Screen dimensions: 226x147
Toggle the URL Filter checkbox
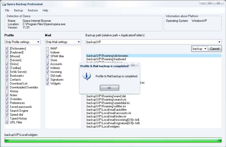tap(7, 122)
